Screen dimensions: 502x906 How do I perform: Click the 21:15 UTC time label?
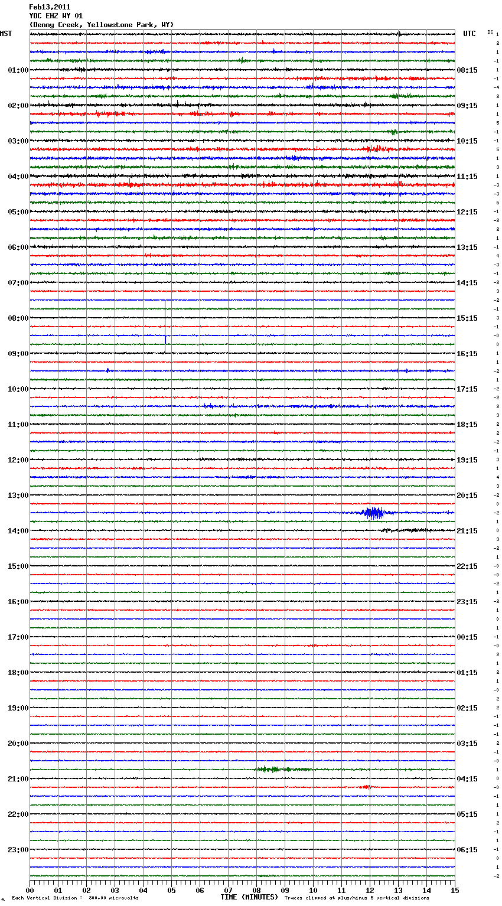click(x=467, y=531)
